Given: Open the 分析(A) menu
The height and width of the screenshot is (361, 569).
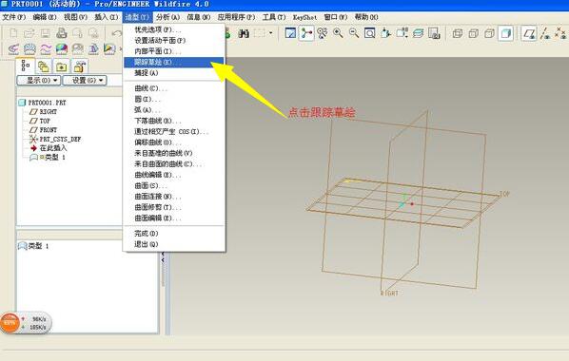Looking at the screenshot, I should click(x=168, y=17).
